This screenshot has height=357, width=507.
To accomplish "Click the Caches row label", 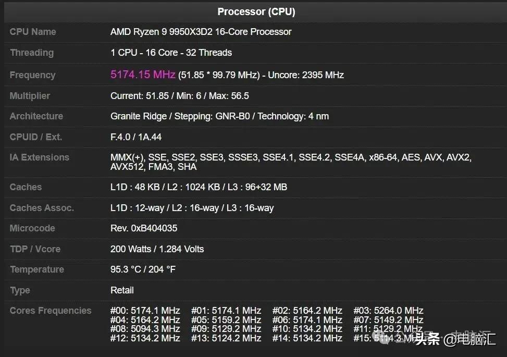I will click(25, 187).
